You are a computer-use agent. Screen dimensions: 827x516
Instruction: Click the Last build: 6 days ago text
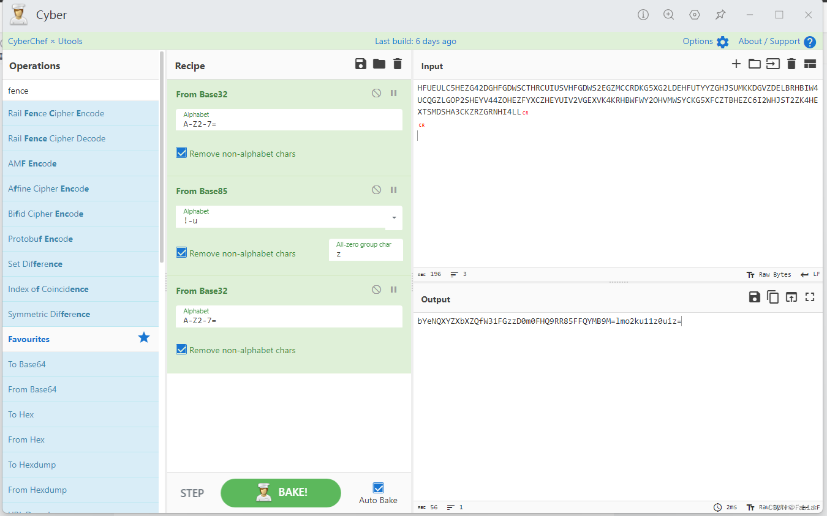[x=415, y=41]
